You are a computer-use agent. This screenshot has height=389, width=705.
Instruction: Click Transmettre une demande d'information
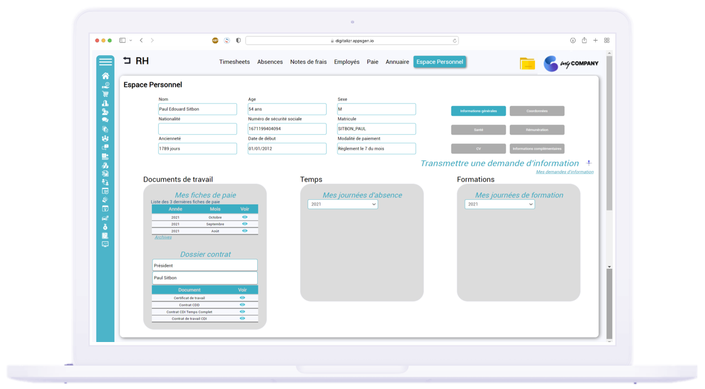coord(499,163)
